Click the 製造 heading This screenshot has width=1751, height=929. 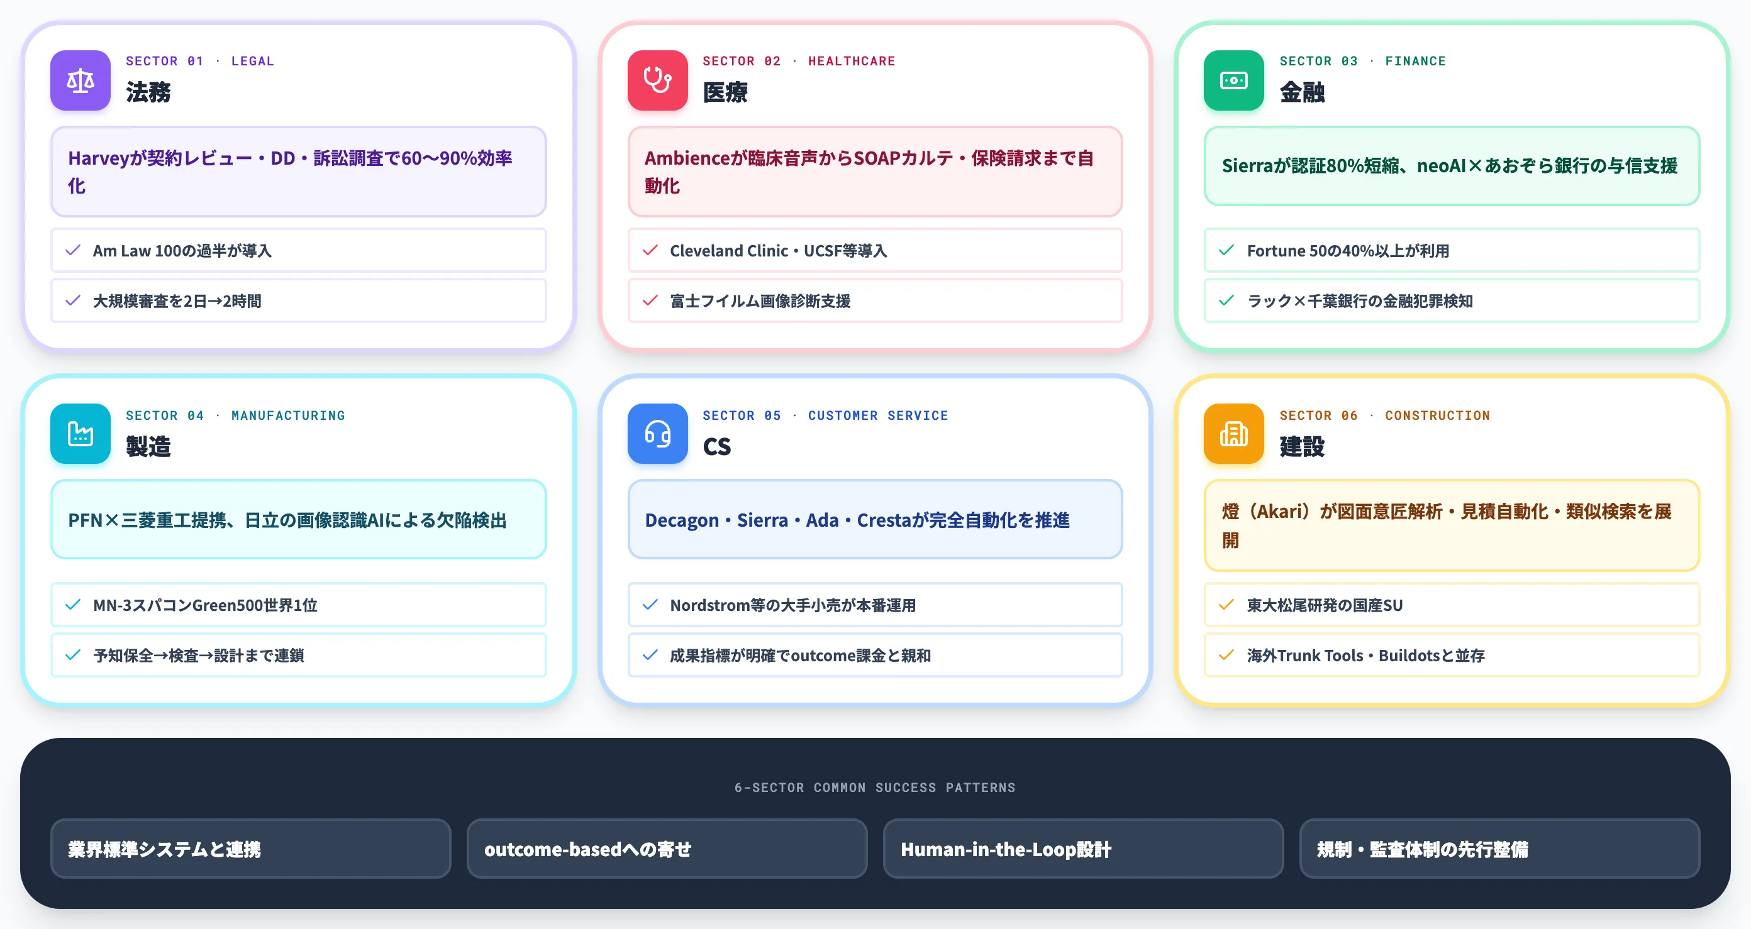pyautogui.click(x=148, y=446)
